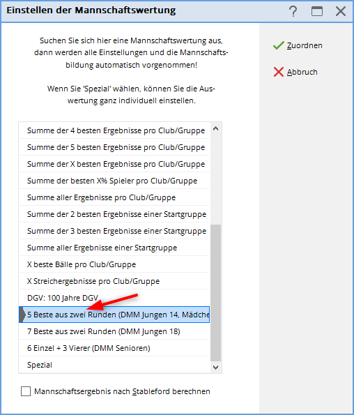Select Summe der 5 besten Ergebnisse pro Club/Gruppe
The image size is (354, 415).
114,147
